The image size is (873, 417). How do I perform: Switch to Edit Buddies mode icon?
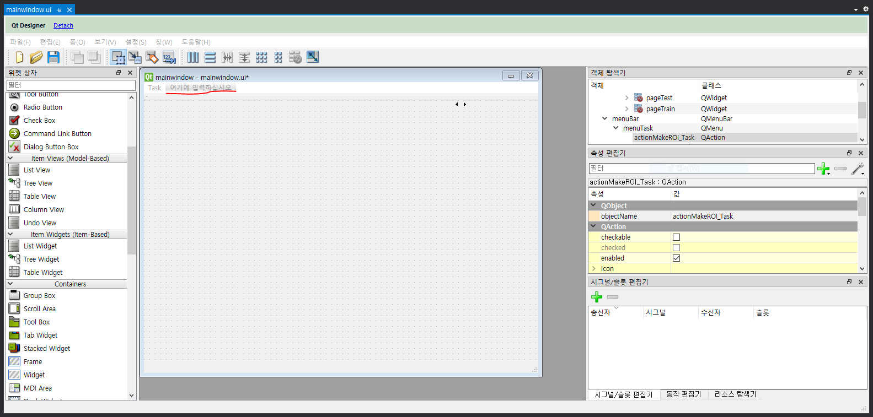(152, 57)
